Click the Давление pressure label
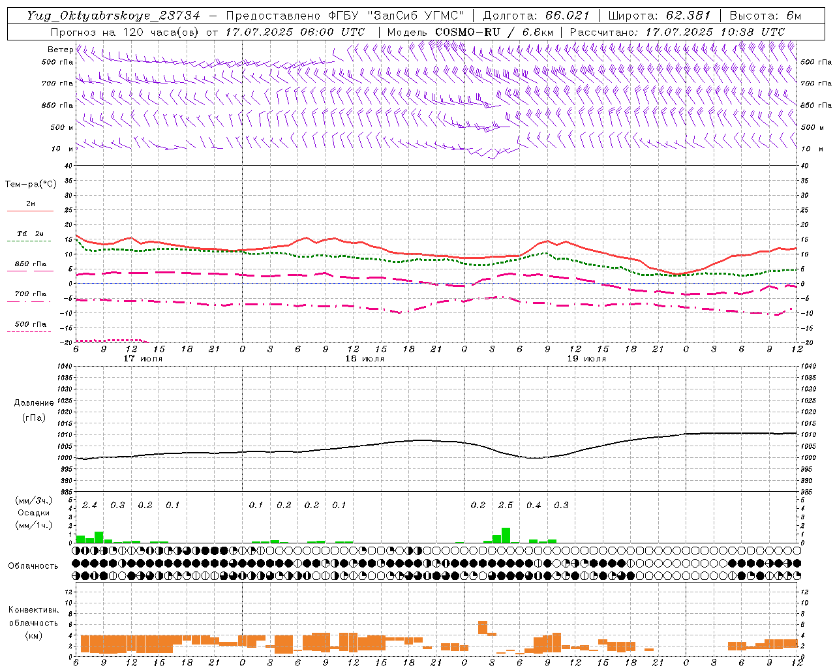This screenshot has height=668, width=835. [x=34, y=403]
